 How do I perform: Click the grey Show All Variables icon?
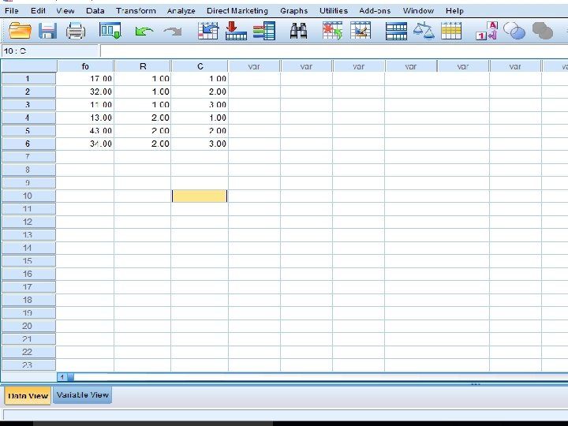pos(542,31)
